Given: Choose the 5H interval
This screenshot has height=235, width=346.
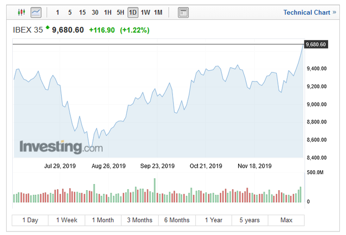Looking at the screenshot, I should pyautogui.click(x=120, y=12).
